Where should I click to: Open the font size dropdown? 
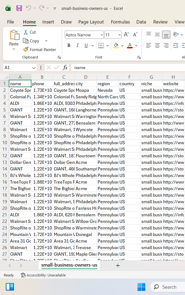tap(119, 35)
